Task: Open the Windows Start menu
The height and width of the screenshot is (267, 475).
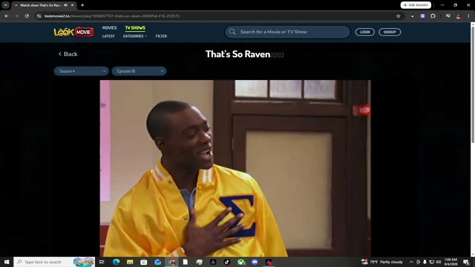Action: [7, 262]
